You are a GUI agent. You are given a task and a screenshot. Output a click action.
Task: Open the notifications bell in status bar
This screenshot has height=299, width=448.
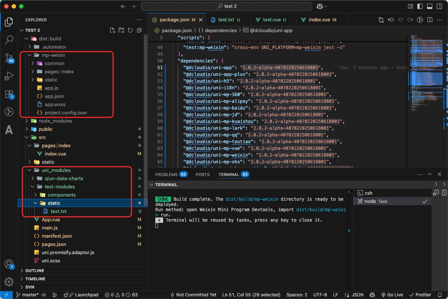point(439,295)
